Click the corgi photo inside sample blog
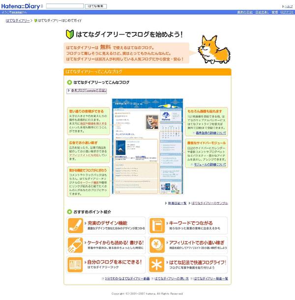 [x=152, y=122]
